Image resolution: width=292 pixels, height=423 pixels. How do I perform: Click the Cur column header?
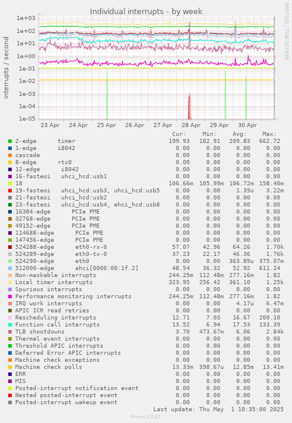[x=179, y=134]
